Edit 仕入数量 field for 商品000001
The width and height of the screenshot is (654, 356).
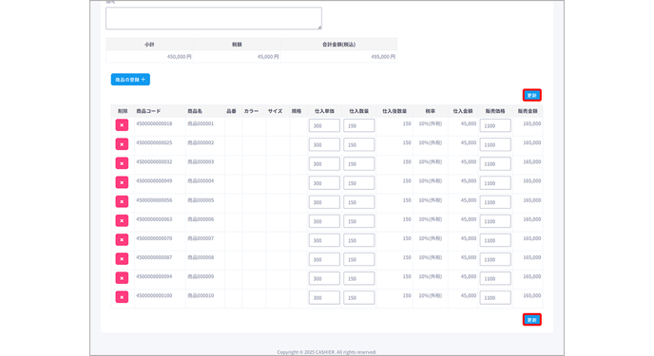click(x=359, y=125)
